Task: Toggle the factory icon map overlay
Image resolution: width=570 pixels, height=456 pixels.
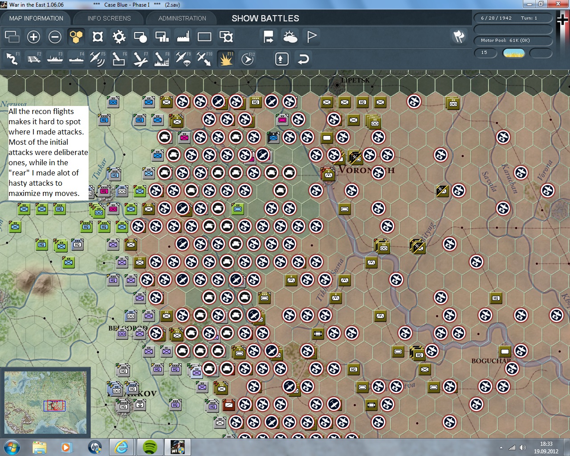Action: pos(183,37)
